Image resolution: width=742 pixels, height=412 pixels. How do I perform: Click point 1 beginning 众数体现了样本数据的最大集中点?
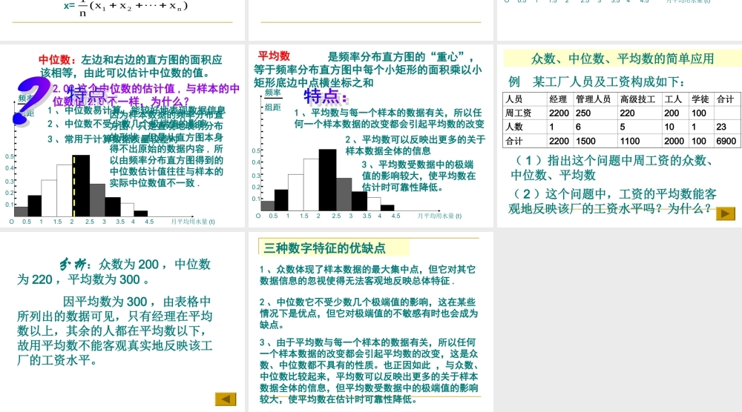[x=368, y=275]
